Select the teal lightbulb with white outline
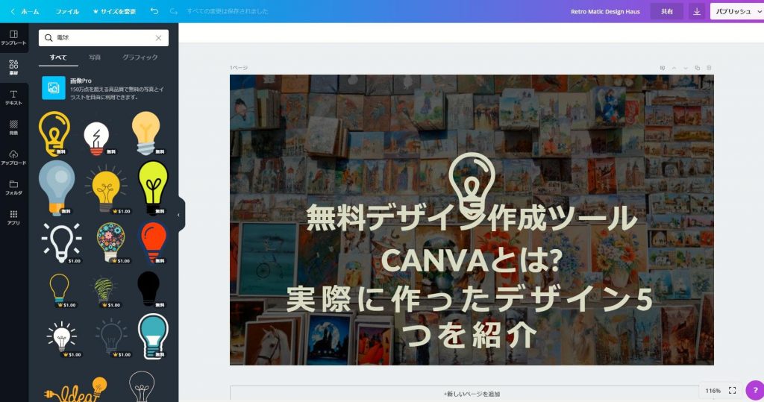This screenshot has height=402, width=764. (x=153, y=336)
